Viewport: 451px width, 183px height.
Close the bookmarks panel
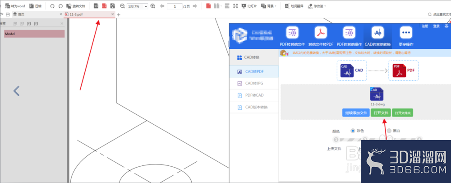point(62,23)
